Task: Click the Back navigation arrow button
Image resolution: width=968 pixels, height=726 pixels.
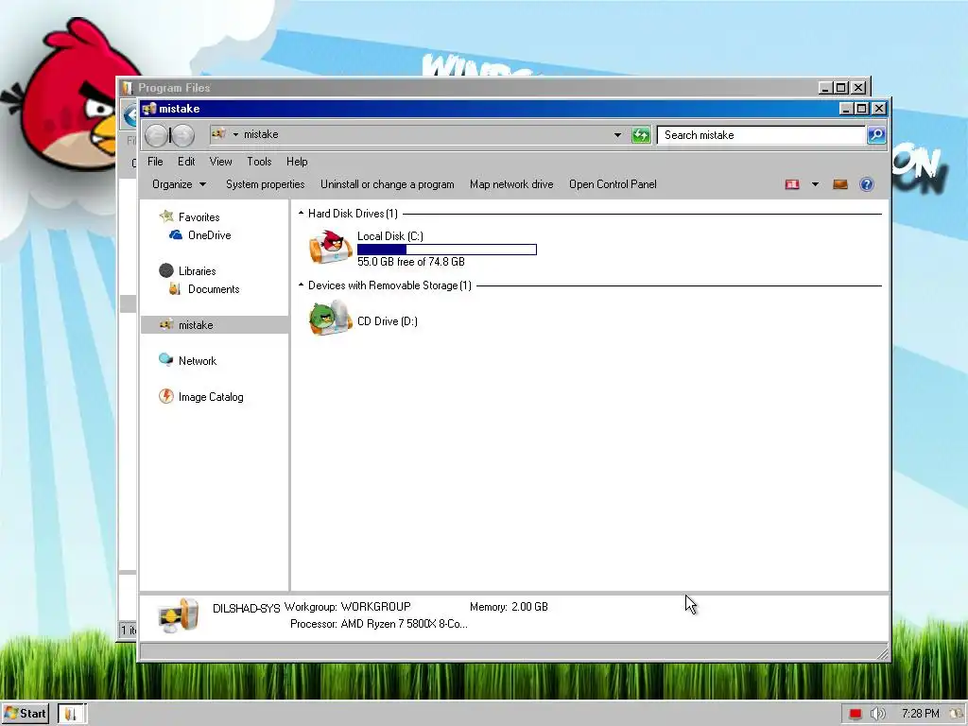Action: coord(157,135)
